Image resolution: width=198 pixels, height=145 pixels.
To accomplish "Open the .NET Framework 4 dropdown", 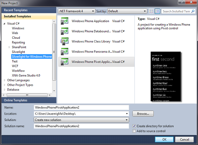I will point(76,11).
